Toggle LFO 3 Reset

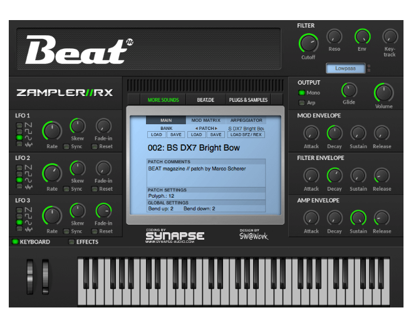[x=95, y=232]
